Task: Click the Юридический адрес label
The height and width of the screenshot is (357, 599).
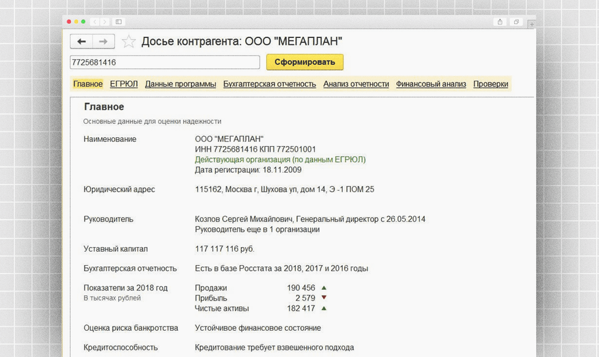Action: (x=119, y=189)
